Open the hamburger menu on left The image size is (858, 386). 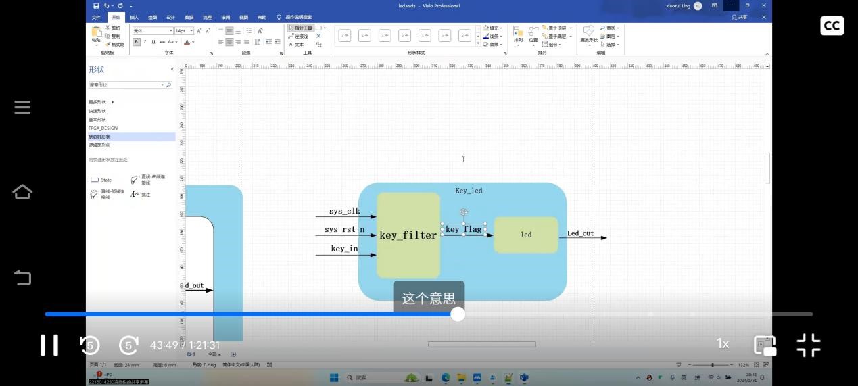(22, 107)
